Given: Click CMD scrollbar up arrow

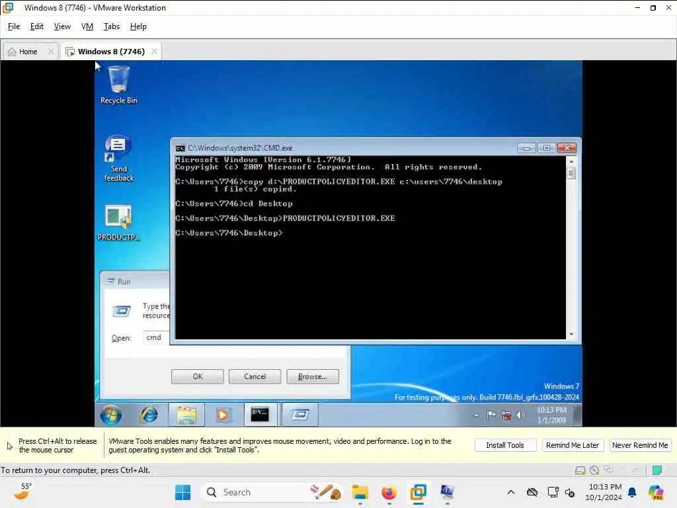Looking at the screenshot, I should 571,161.
